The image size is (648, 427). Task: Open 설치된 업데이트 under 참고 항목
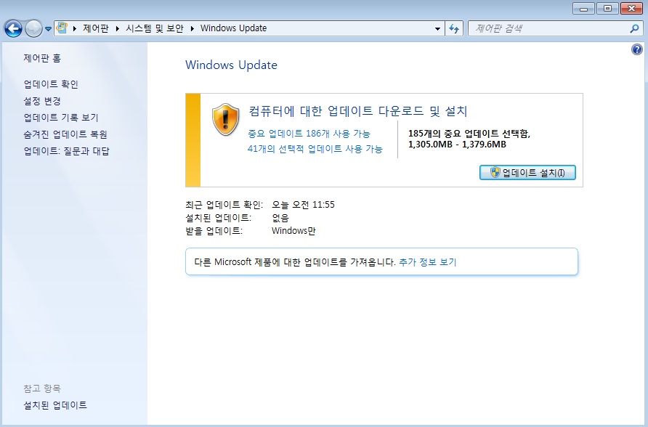pos(55,405)
